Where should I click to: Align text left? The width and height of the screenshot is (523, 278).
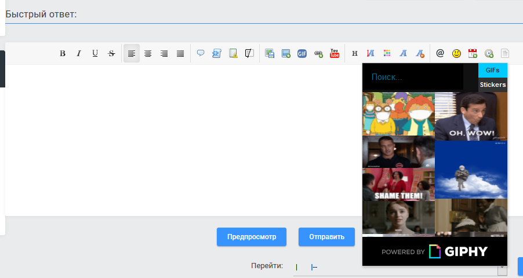pyautogui.click(x=132, y=53)
